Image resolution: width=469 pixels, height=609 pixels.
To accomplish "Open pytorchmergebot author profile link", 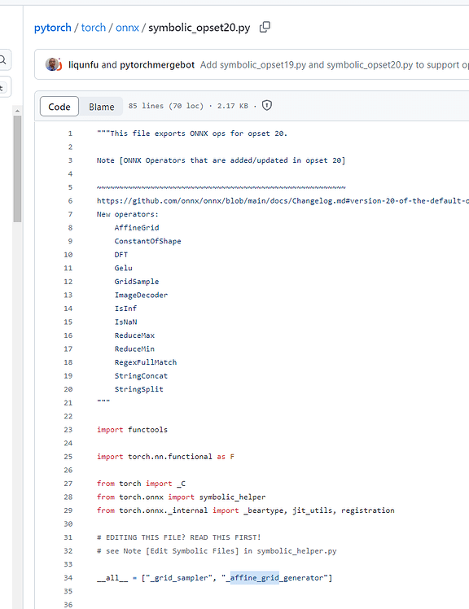I will click(x=157, y=65).
